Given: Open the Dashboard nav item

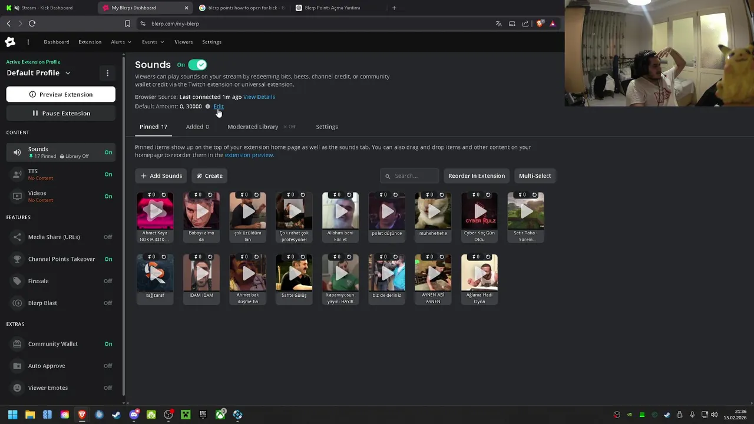Looking at the screenshot, I should click(56, 42).
